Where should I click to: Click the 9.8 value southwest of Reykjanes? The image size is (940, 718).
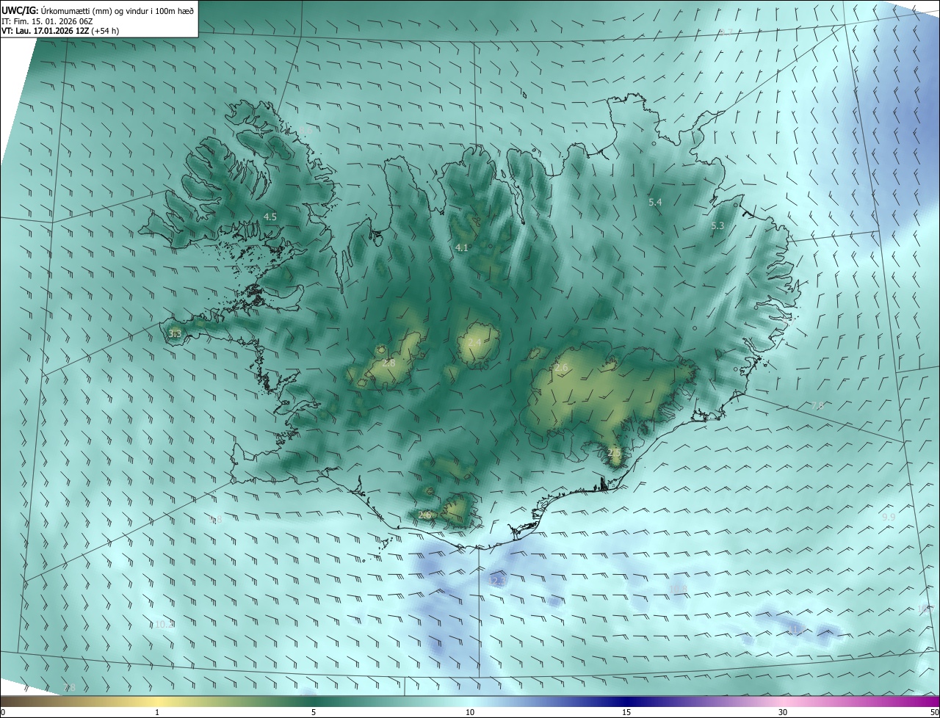click(215, 520)
